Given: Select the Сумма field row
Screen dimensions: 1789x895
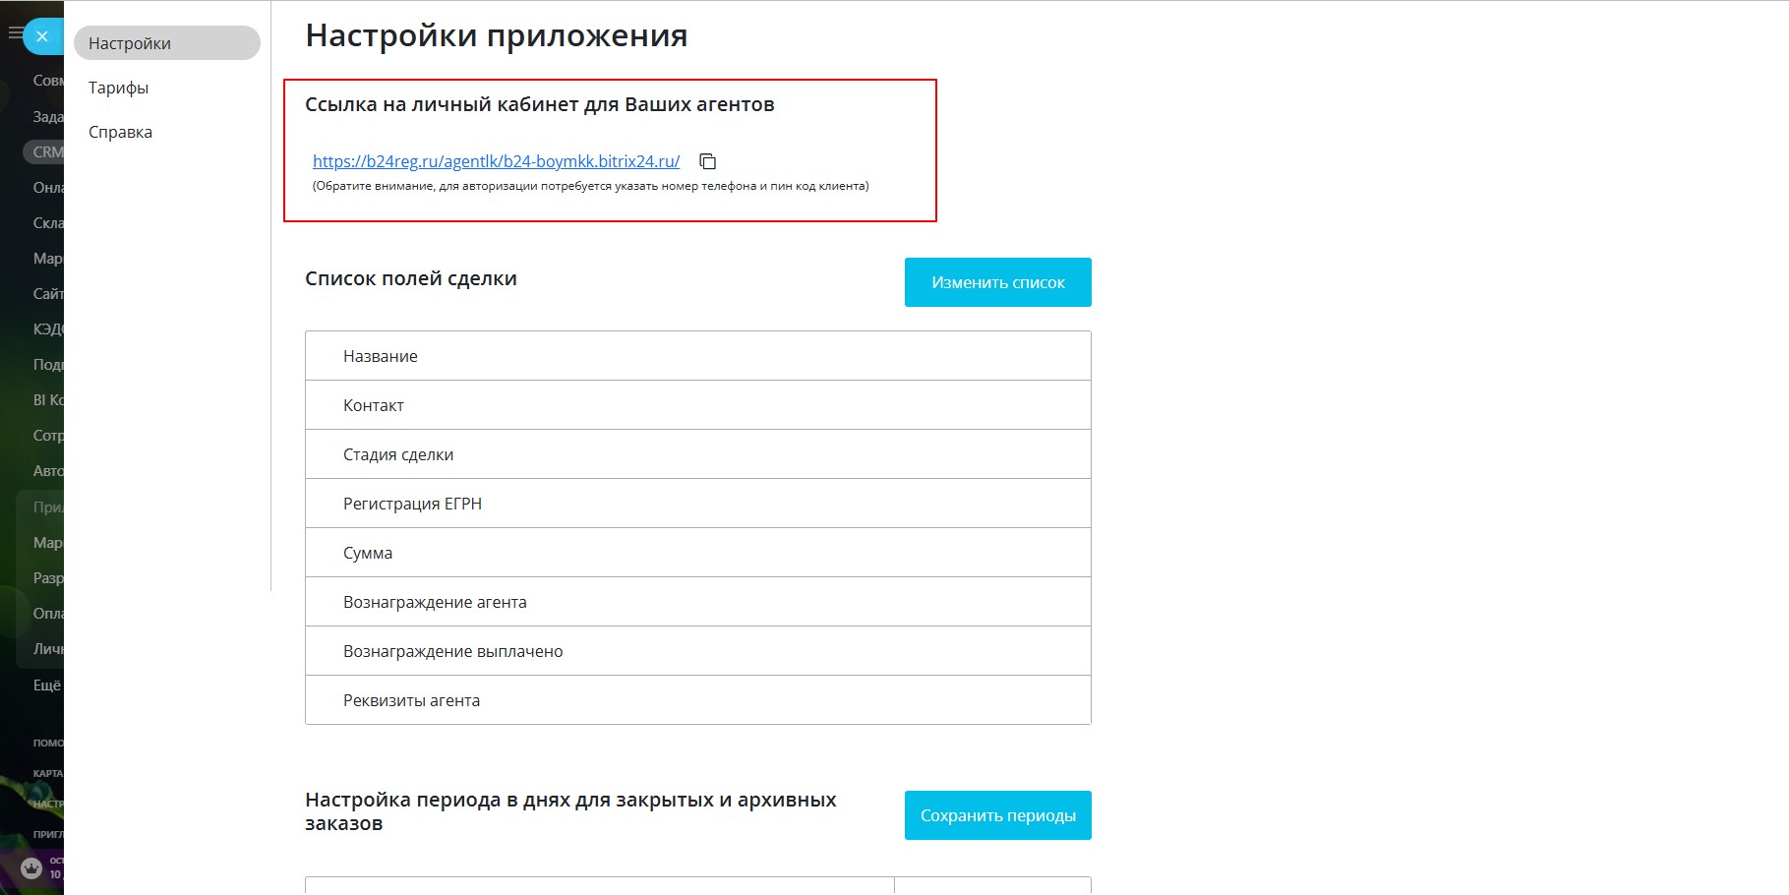Looking at the screenshot, I should tap(698, 553).
